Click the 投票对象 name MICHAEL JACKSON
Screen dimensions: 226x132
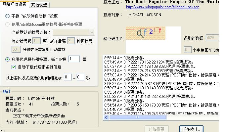[145, 15]
